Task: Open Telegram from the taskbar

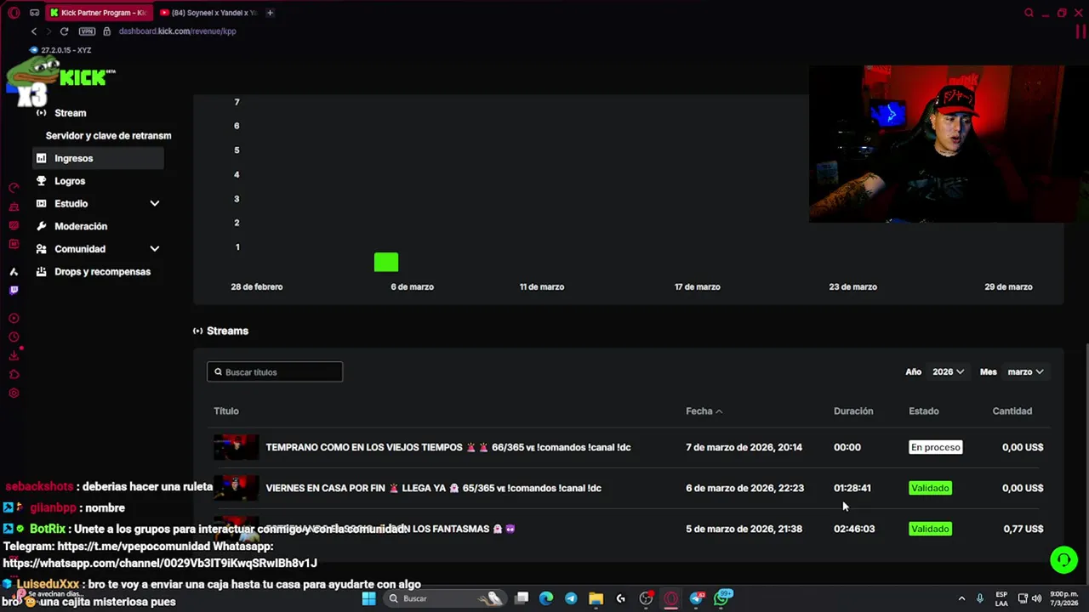Action: click(571, 598)
